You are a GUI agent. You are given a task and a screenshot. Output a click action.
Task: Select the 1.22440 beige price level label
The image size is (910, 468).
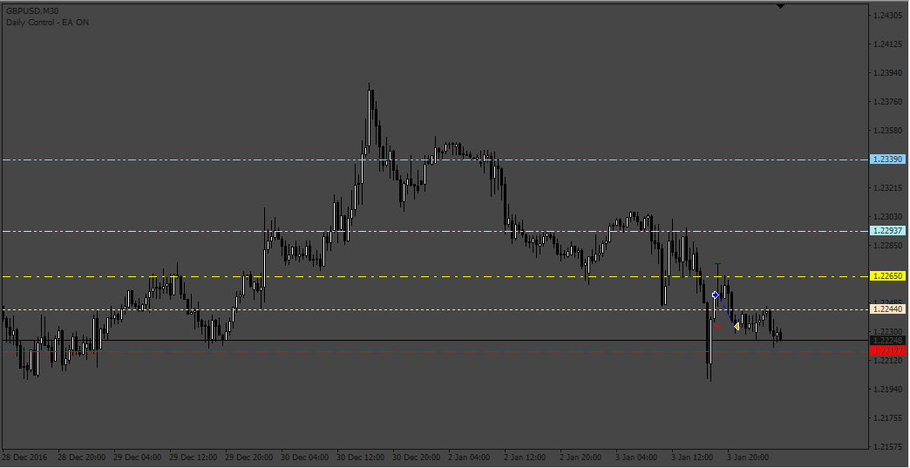(887, 309)
